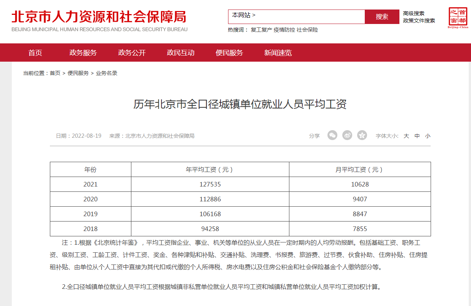Screen dimensions: 471x306
Task: Click the annual wage value 112886
Action: [x=210, y=199]
